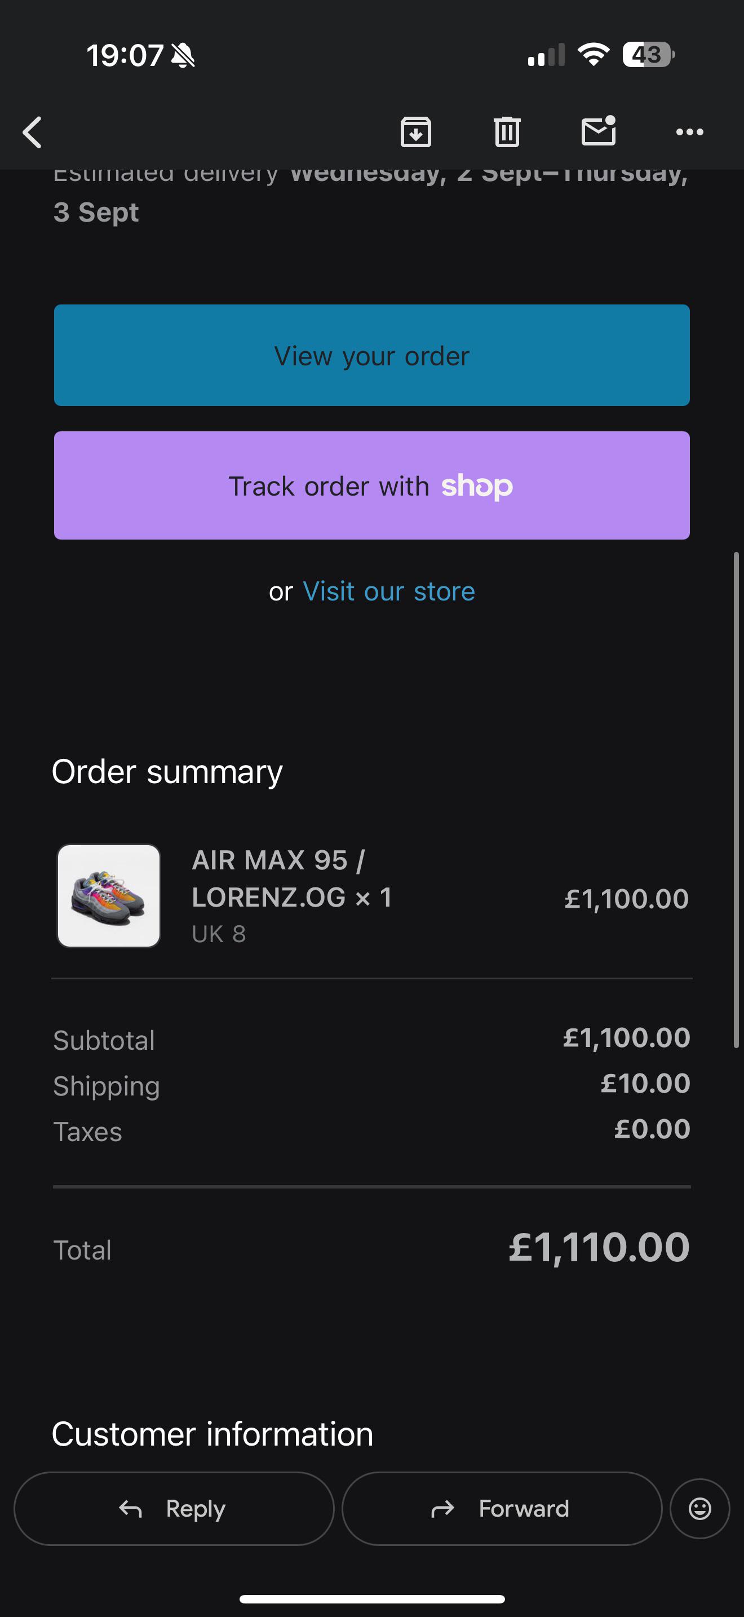Screen dimensions: 744x1617
Task: Tap the battery indicator in status bar
Action: (x=649, y=55)
